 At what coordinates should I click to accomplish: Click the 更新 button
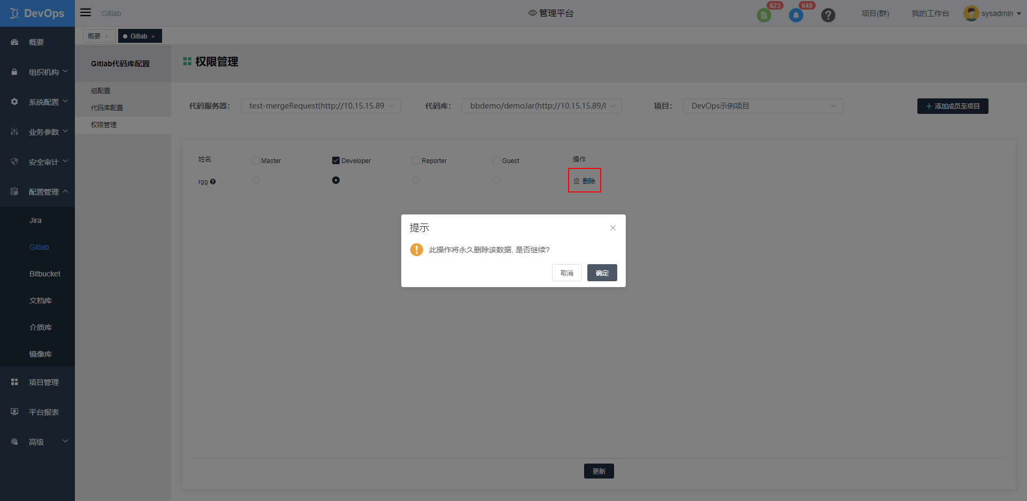[x=599, y=471]
